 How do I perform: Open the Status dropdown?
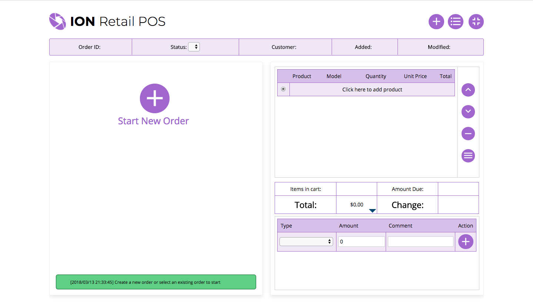point(194,47)
